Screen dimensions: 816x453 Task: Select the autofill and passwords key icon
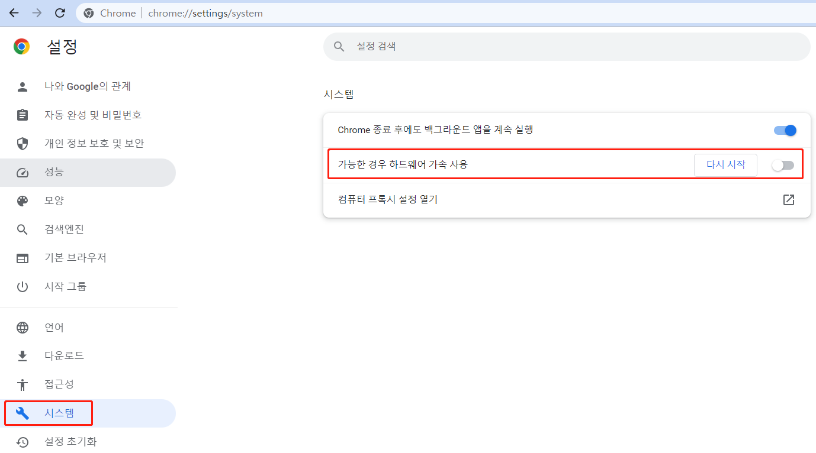[x=22, y=115]
